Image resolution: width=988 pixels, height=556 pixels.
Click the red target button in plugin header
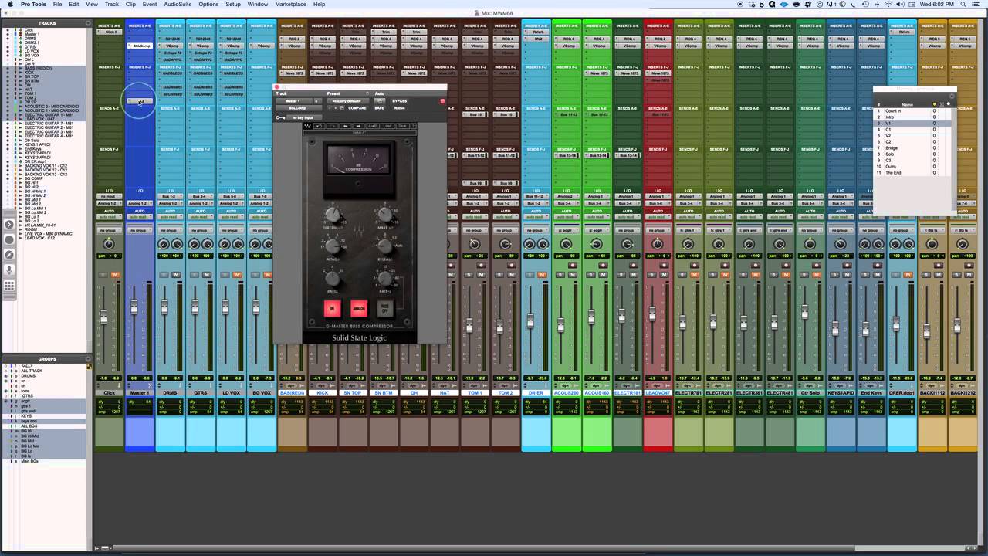[442, 101]
